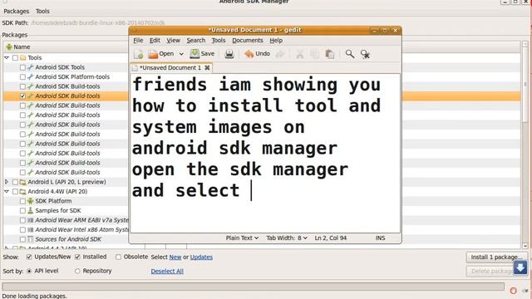Undo the last edit in gedit
The height and width of the screenshot is (299, 532).
[x=257, y=53]
